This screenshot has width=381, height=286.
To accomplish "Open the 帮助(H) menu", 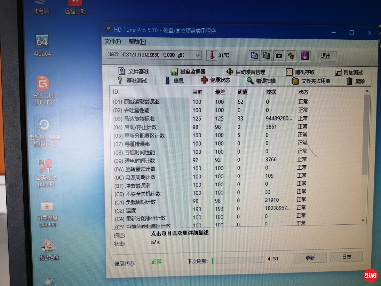I will 137,41.
